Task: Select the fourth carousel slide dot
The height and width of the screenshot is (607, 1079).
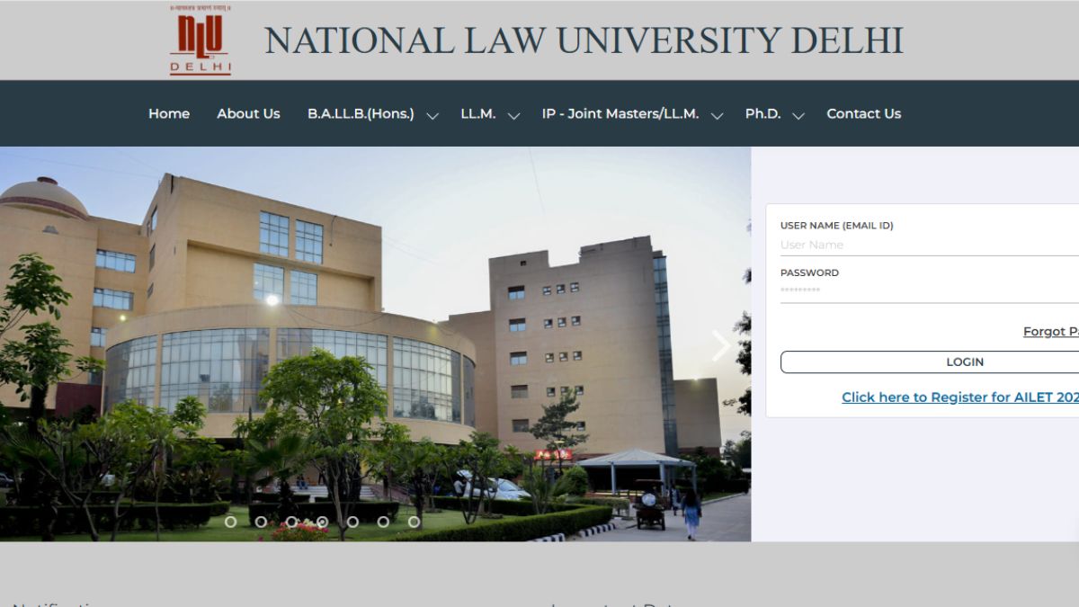Action: tap(322, 522)
